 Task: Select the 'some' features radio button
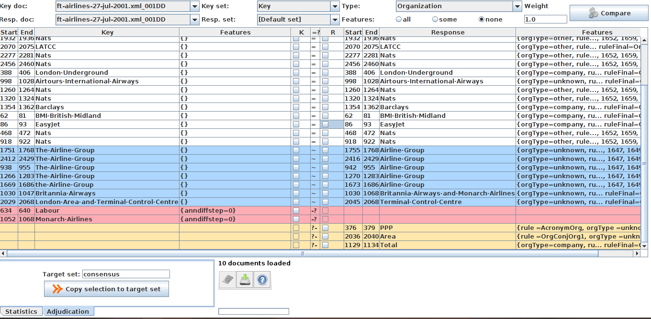(x=435, y=19)
